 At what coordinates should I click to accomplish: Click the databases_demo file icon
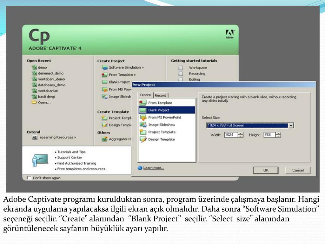click(34, 85)
